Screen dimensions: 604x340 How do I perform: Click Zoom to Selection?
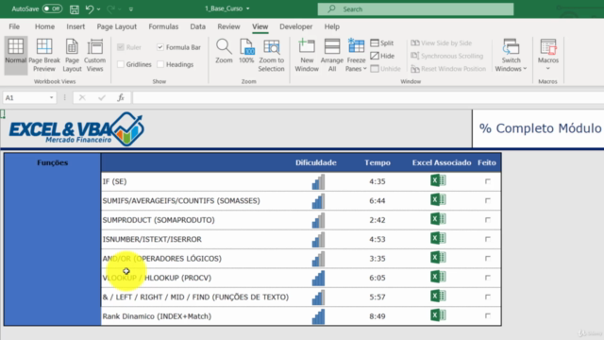coord(271,55)
